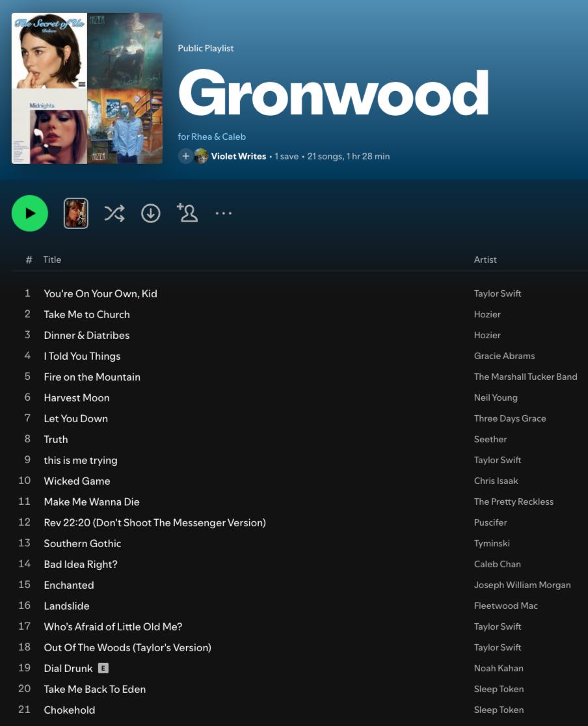Viewport: 588px width, 726px height.
Task: Open artist Fleetwood Mac link
Action: pos(505,606)
